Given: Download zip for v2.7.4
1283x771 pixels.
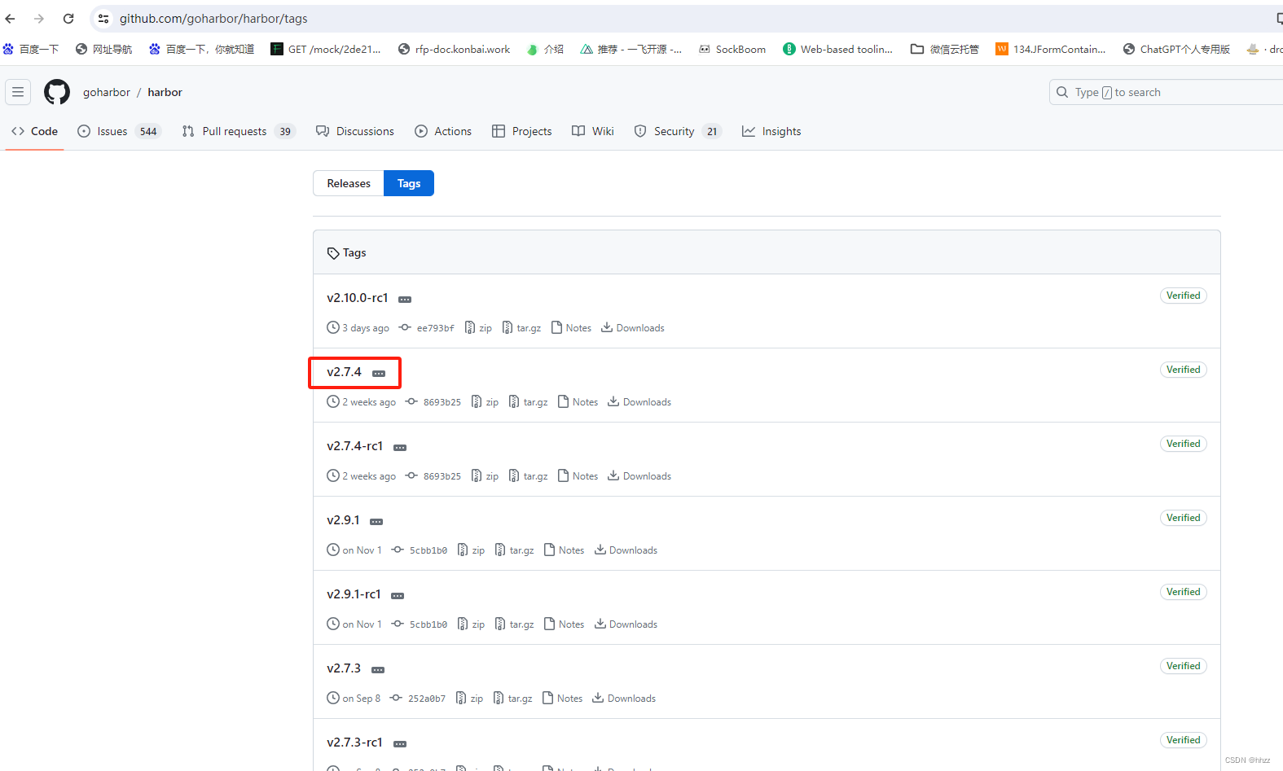Looking at the screenshot, I should click(x=485, y=402).
